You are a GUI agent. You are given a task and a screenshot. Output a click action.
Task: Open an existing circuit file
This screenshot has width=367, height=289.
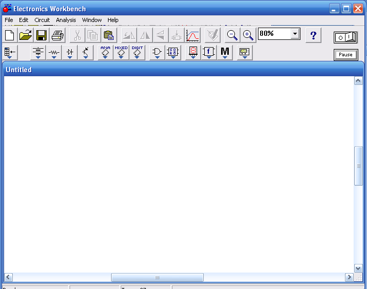[26, 35]
